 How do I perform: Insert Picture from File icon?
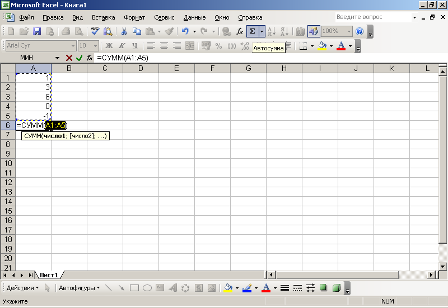coord(212,288)
